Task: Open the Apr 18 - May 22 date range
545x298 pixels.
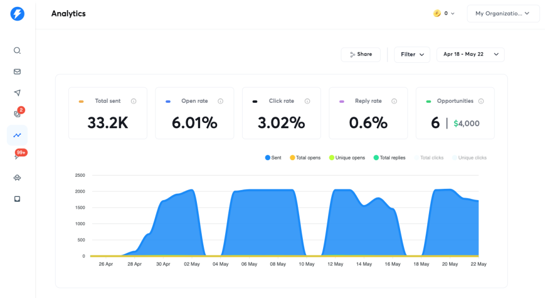Action: click(470, 54)
